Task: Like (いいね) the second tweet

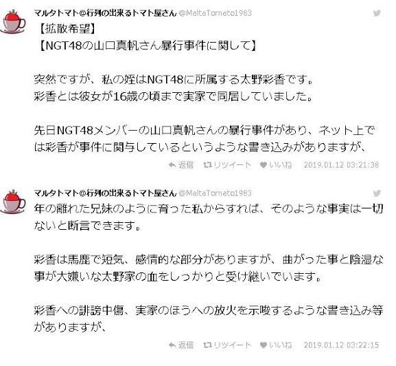Action: 276,345
